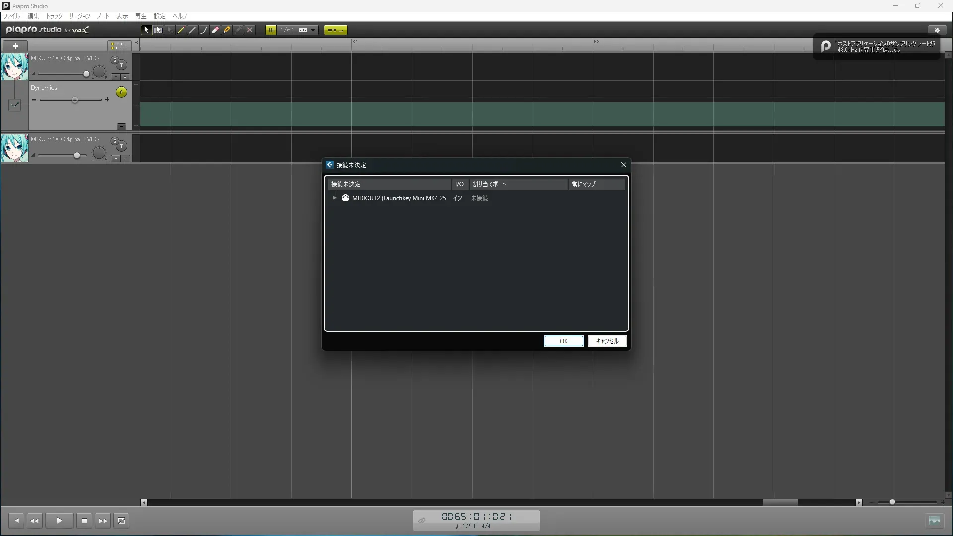Screen dimensions: 953x536
Task: Open the settings gear at top right
Action: 937,30
